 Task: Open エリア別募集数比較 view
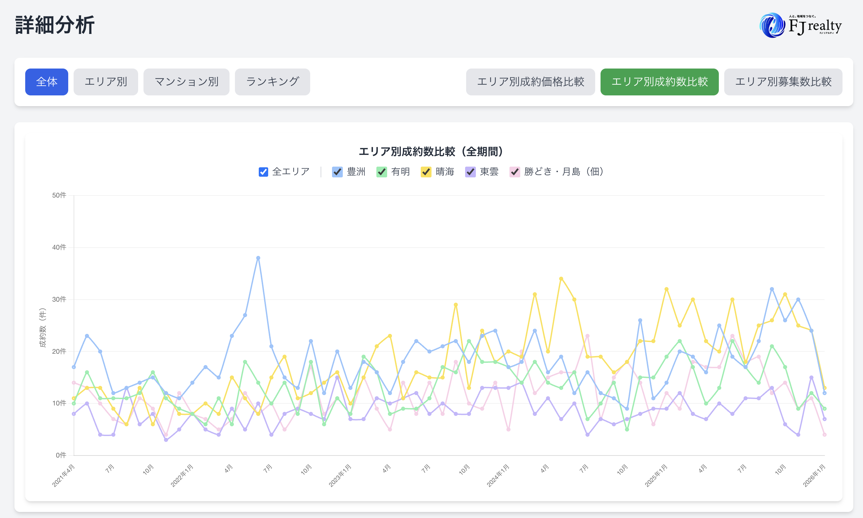pos(783,82)
